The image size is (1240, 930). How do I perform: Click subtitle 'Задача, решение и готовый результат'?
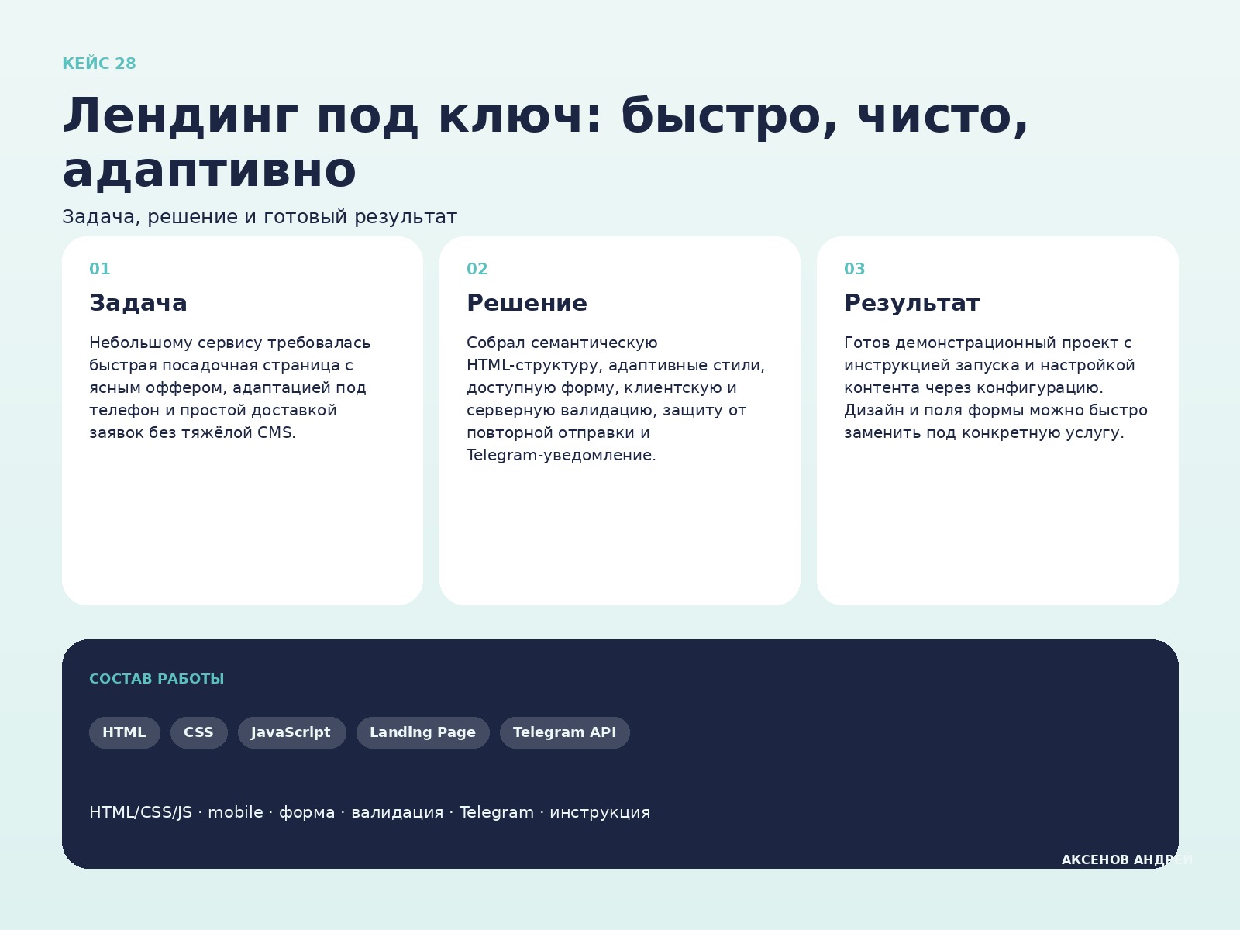pyautogui.click(x=260, y=217)
